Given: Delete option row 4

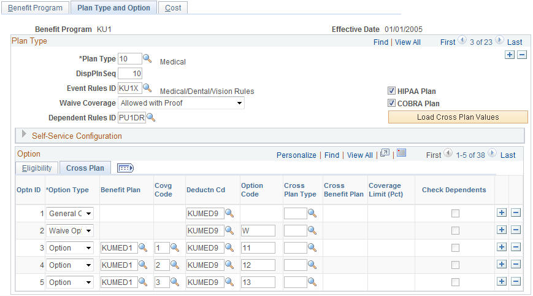Looking at the screenshot, I should [x=516, y=264].
